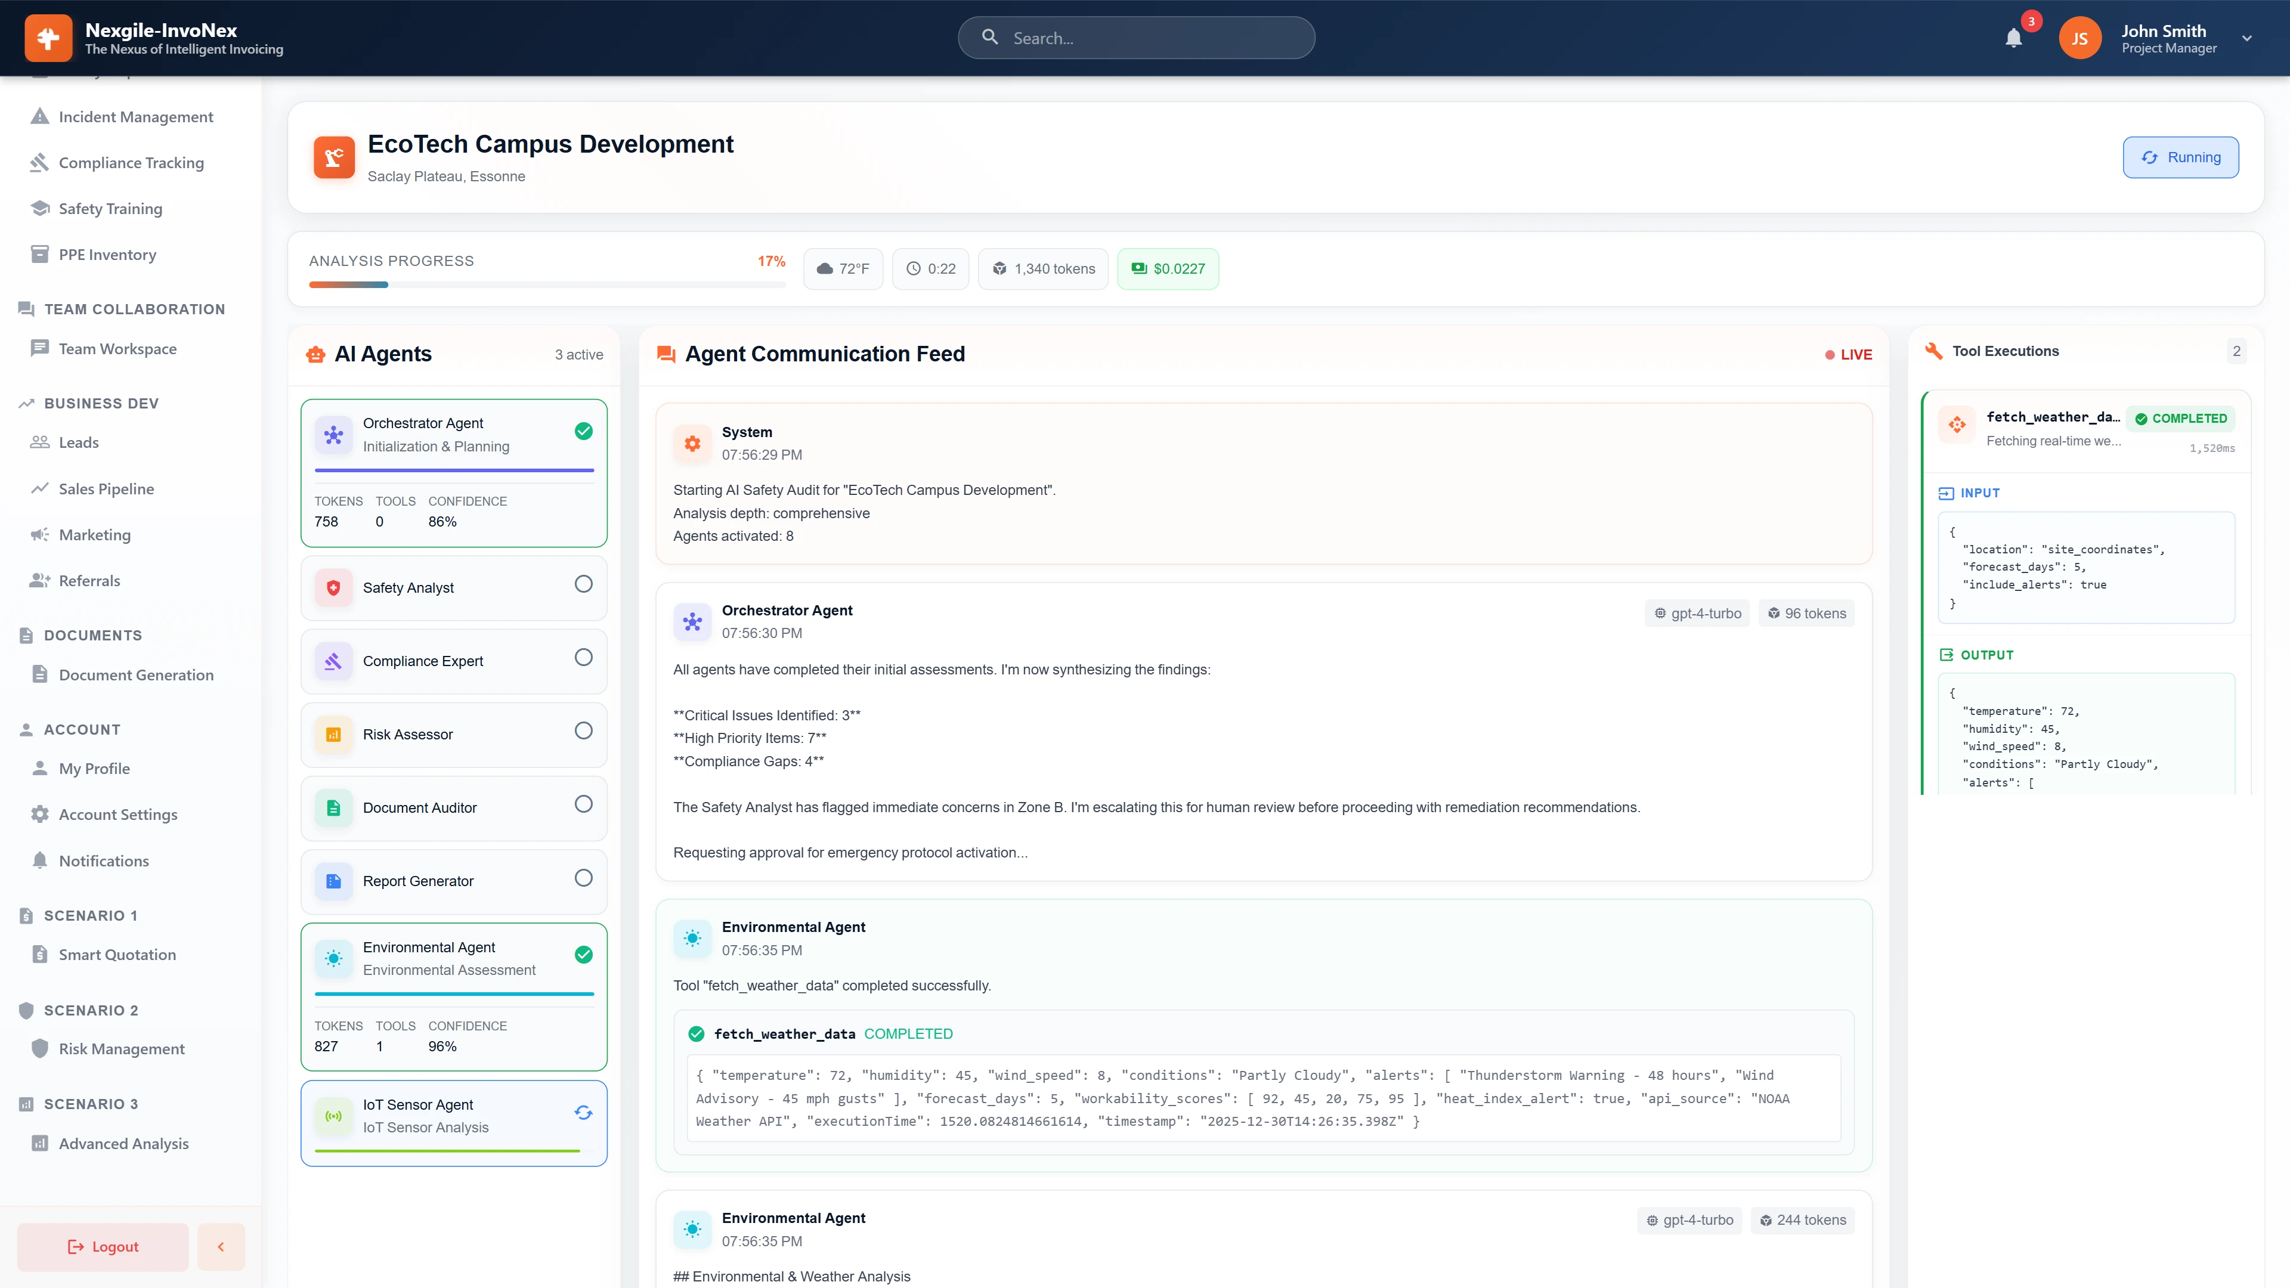This screenshot has width=2290, height=1288.
Task: Click the Search field in the header
Action: pos(1136,38)
